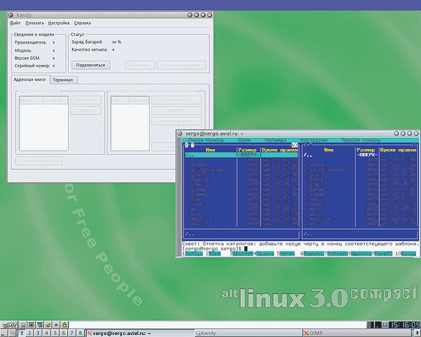Click the show desktop icon before workspace 1
The width and height of the screenshot is (421, 337).
coord(3,333)
